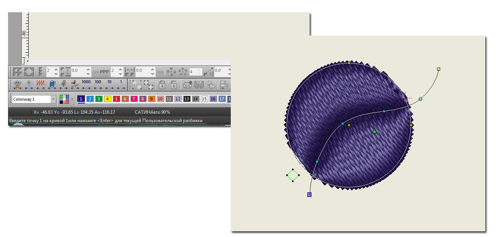Click the closed padlock Lock icon
Viewport: 496px width, 237px height.
click(162, 85)
